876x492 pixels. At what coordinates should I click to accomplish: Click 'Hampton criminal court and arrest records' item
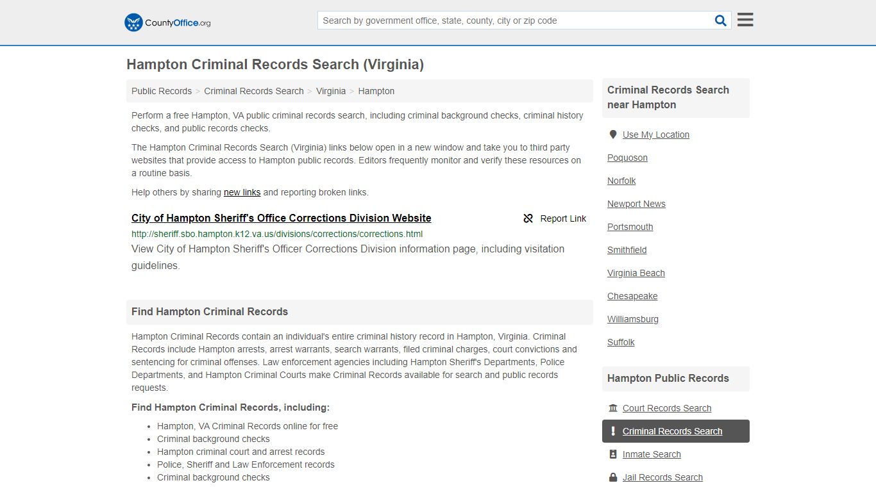pyautogui.click(x=241, y=452)
